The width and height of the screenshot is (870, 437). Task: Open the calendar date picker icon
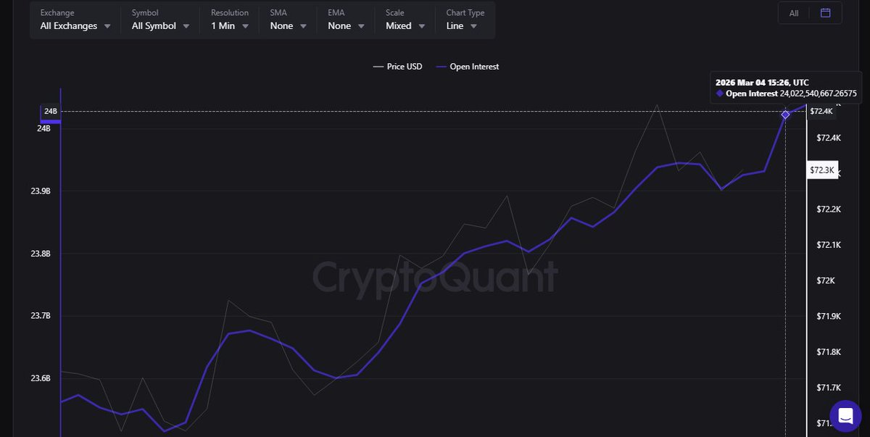click(x=825, y=13)
